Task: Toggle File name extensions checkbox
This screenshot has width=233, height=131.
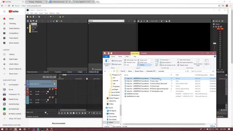Action: 178,63
